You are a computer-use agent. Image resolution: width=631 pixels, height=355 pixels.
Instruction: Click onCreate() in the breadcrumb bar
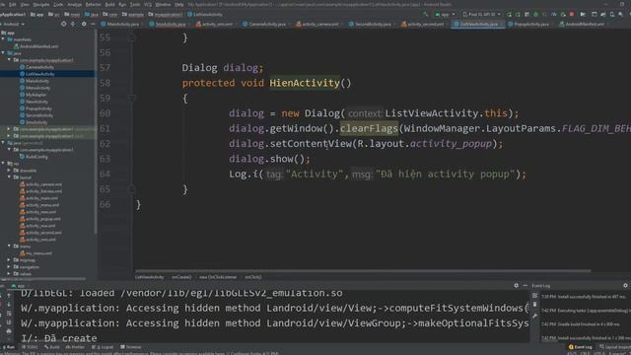(181, 277)
